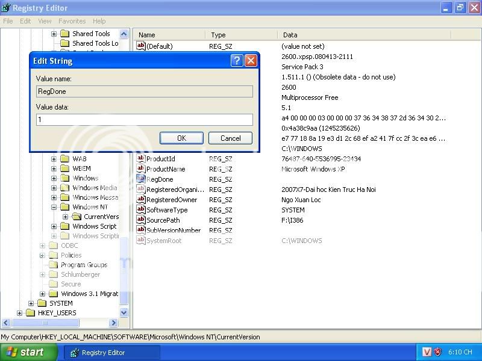Click the ProductId string value icon

point(141,158)
